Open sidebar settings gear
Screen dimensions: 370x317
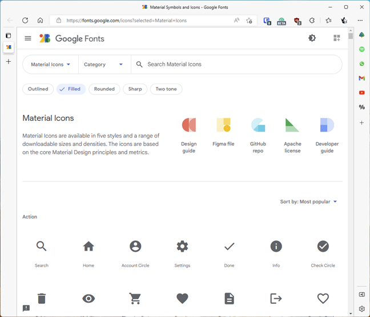(x=362, y=309)
